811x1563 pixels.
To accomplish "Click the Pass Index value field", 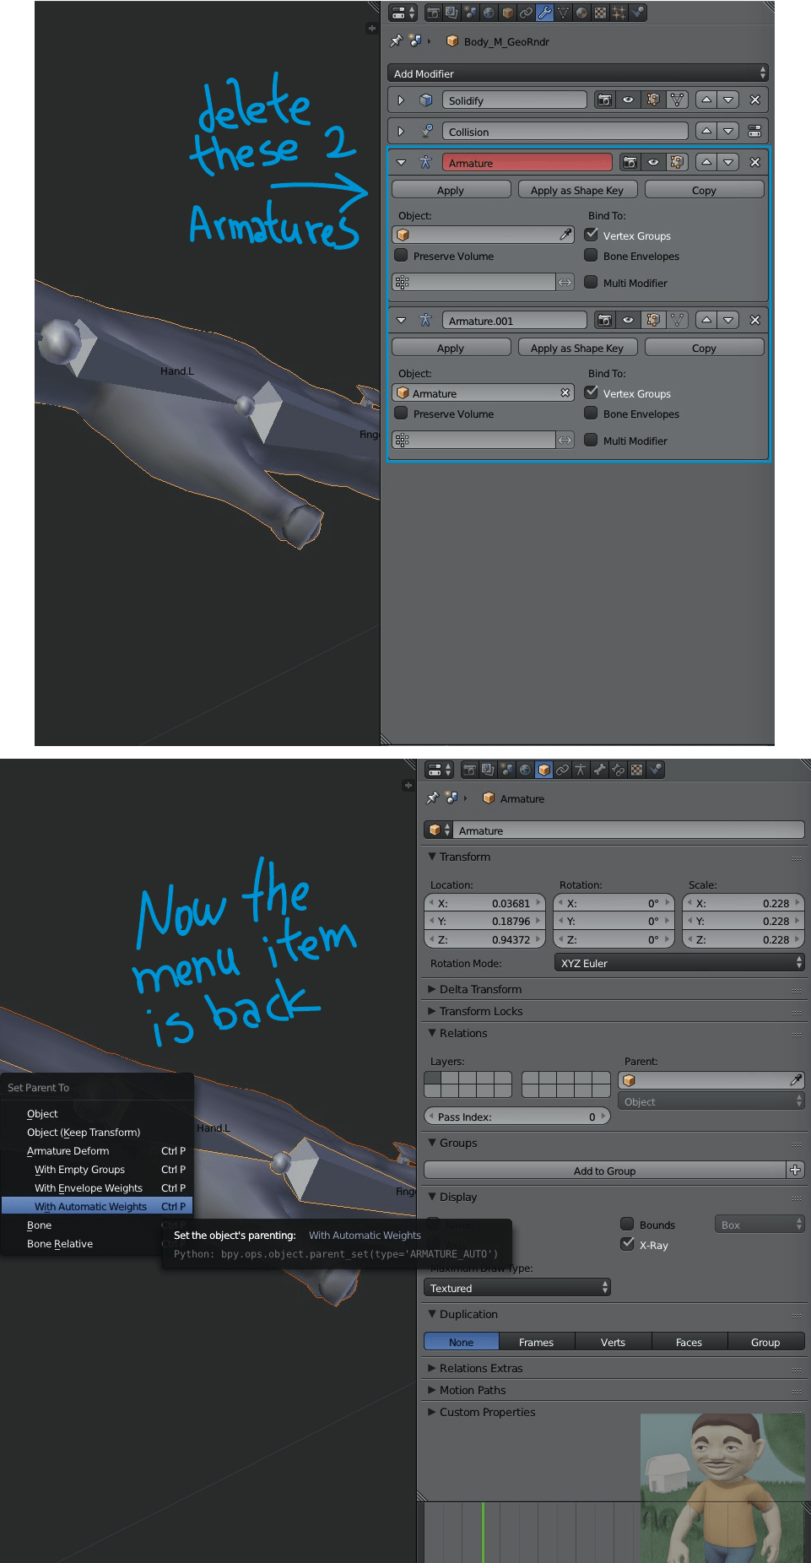I will (x=516, y=1117).
